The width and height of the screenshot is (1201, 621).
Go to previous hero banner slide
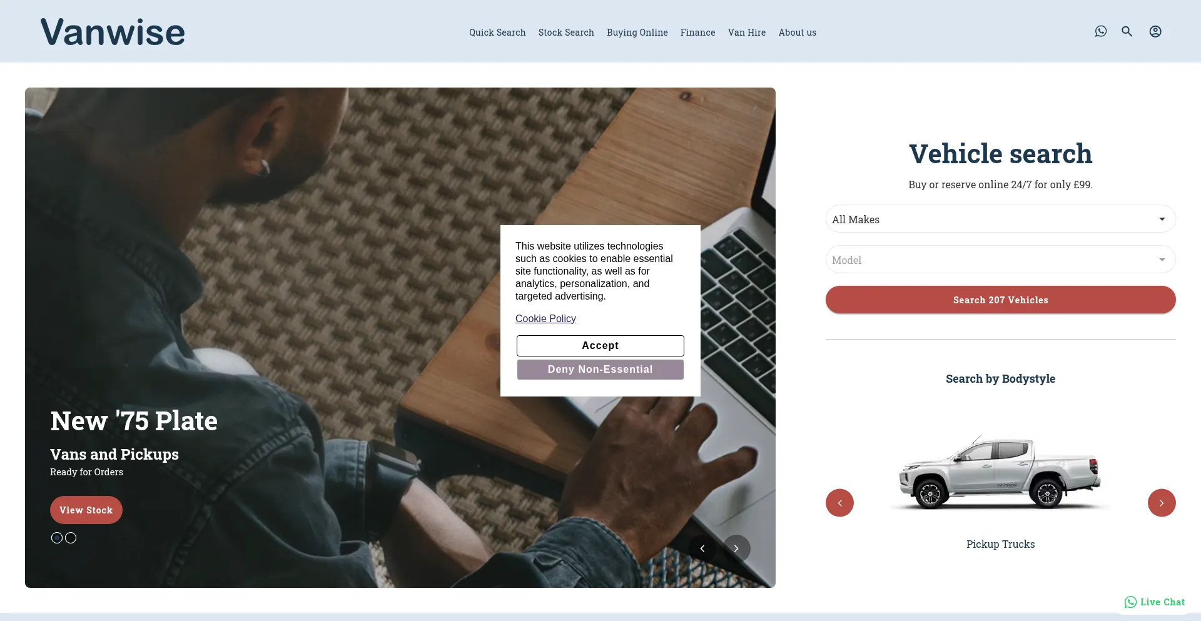tap(702, 548)
